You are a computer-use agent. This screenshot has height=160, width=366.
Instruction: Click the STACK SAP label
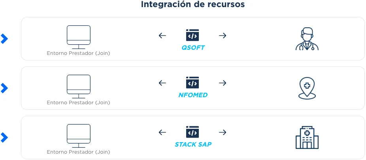(193, 145)
